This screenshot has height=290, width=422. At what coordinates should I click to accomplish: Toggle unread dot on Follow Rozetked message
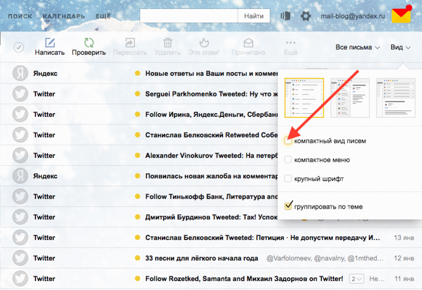pyautogui.click(x=138, y=279)
